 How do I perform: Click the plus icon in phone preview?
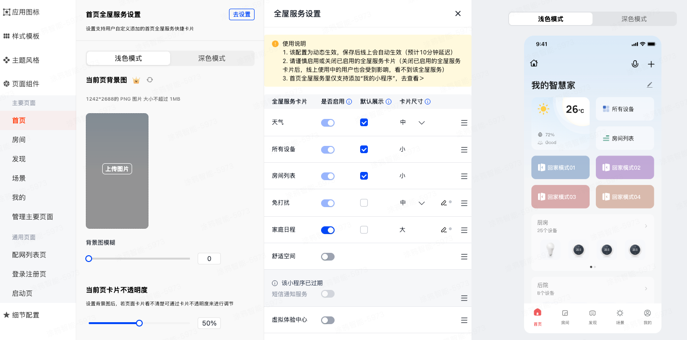[651, 64]
